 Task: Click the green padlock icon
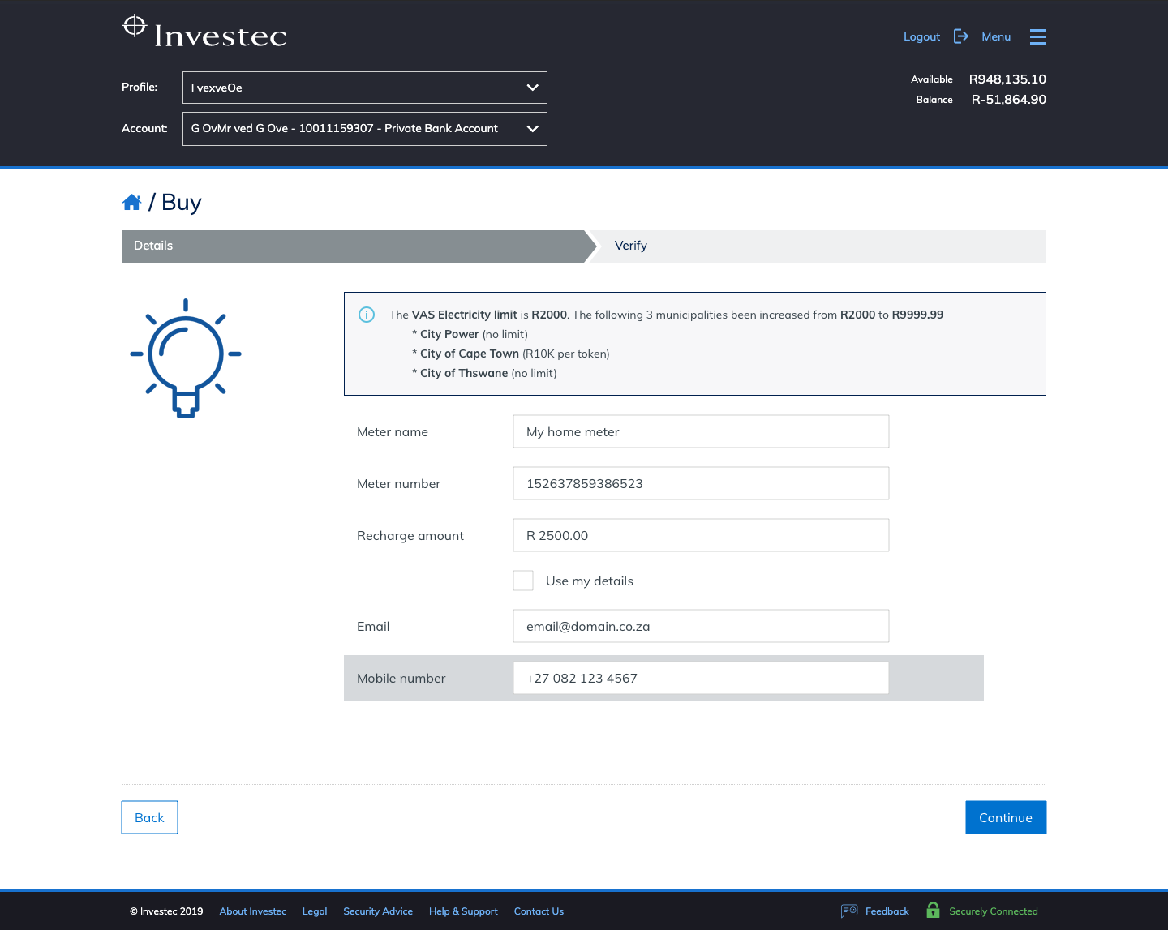tap(933, 911)
